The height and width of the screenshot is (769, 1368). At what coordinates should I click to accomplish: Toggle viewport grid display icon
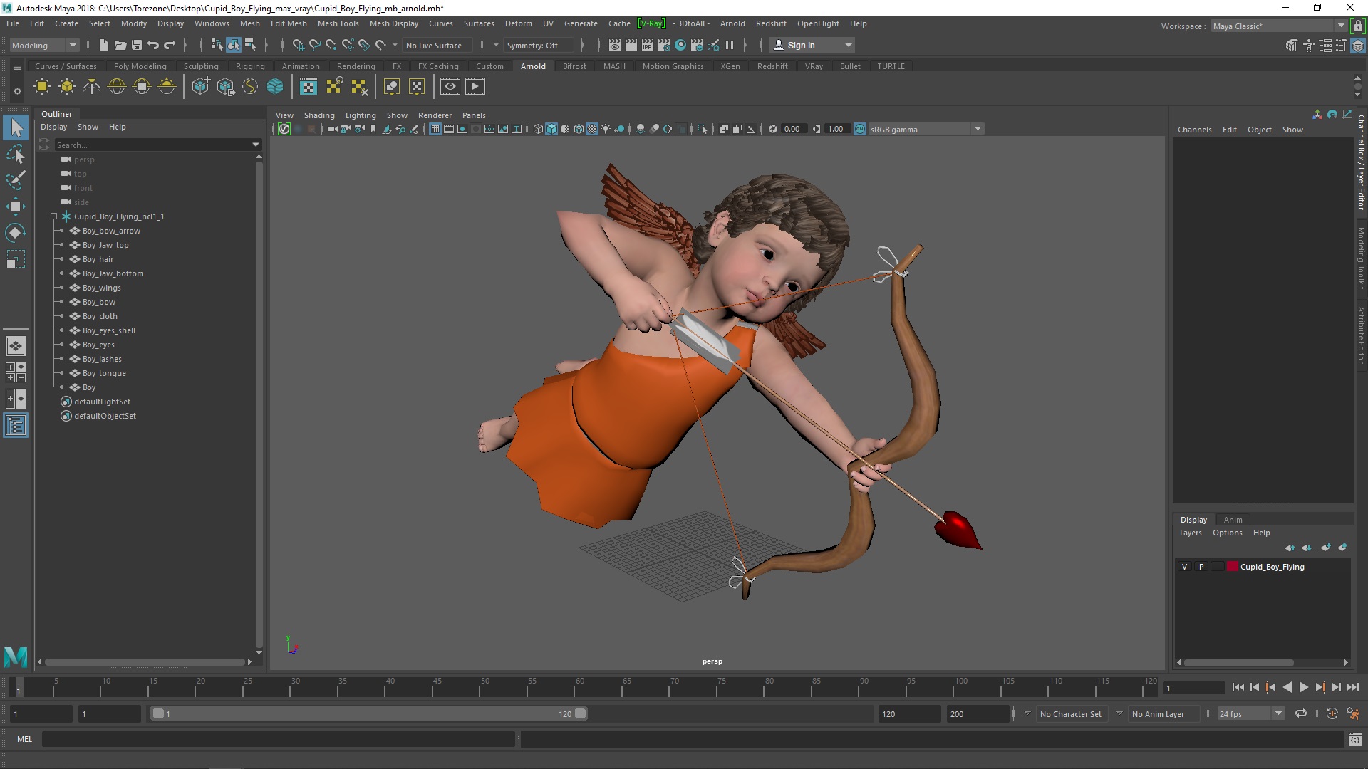pyautogui.click(x=435, y=129)
